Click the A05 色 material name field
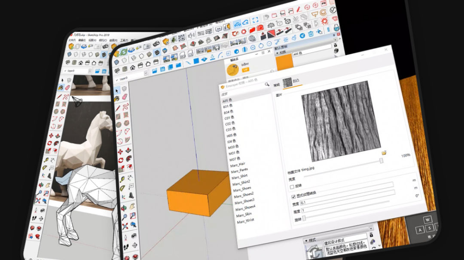The height and width of the screenshot is (260, 464). [x=312, y=50]
